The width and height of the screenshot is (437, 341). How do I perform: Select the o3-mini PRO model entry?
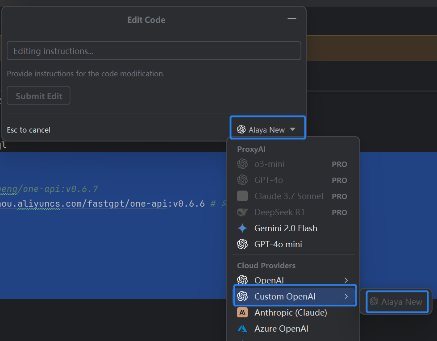tap(270, 164)
